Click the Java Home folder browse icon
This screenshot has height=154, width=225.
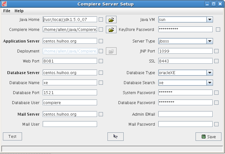click(111, 20)
